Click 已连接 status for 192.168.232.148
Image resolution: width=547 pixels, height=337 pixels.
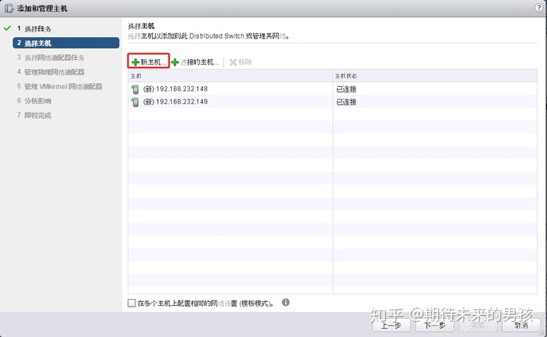point(346,90)
